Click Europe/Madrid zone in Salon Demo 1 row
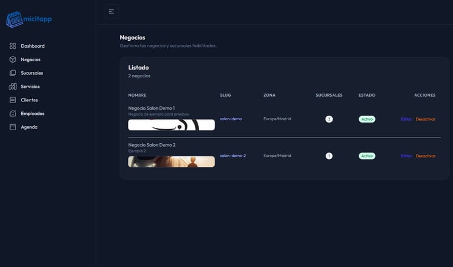This screenshot has width=453, height=267. pyautogui.click(x=277, y=119)
